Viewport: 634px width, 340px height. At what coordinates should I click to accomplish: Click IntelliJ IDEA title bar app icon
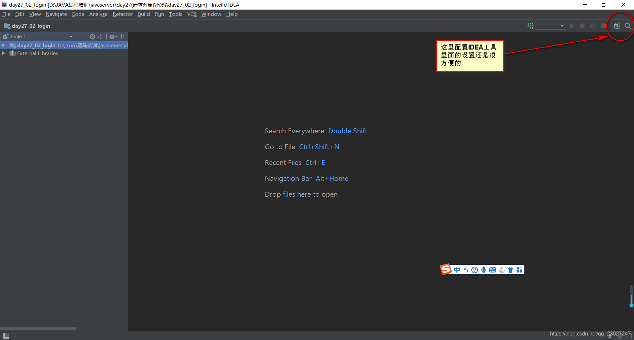pyautogui.click(x=4, y=5)
